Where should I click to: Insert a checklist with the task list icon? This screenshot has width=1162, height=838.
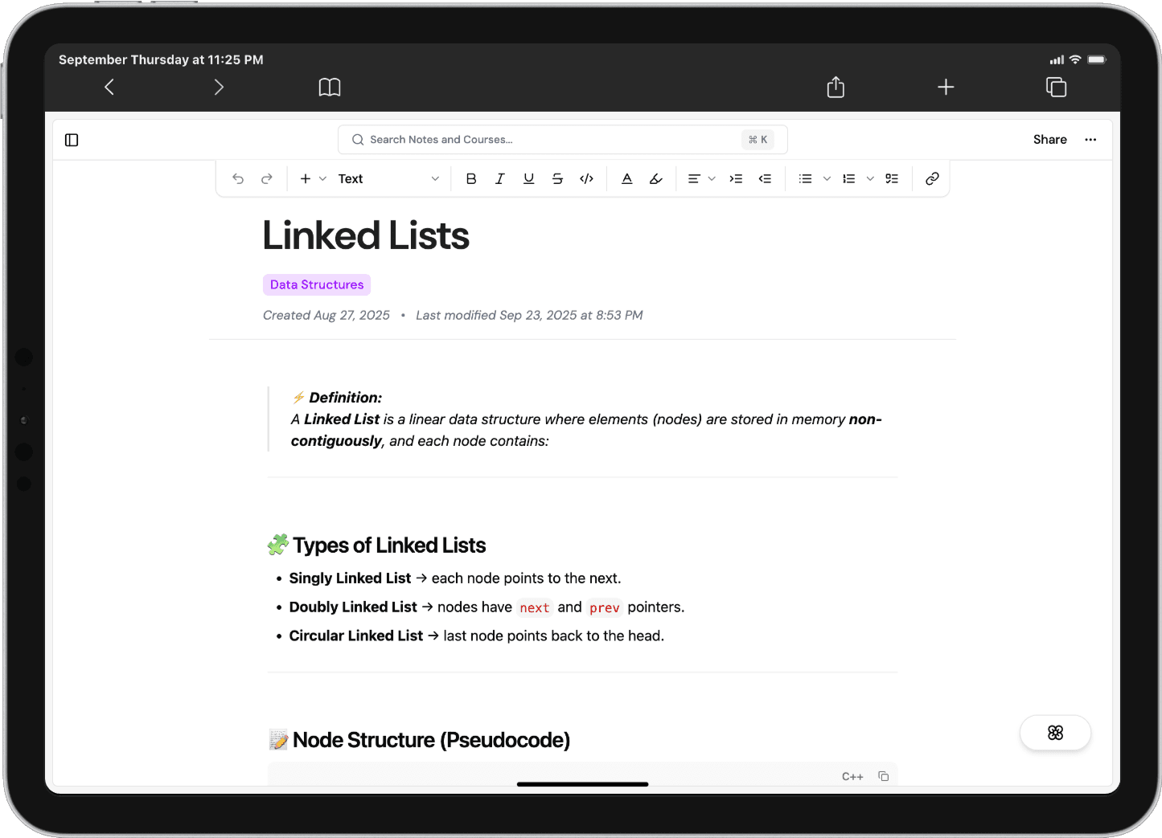click(892, 179)
